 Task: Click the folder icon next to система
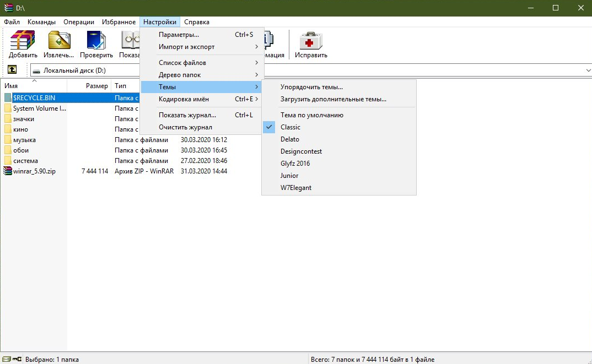8,161
